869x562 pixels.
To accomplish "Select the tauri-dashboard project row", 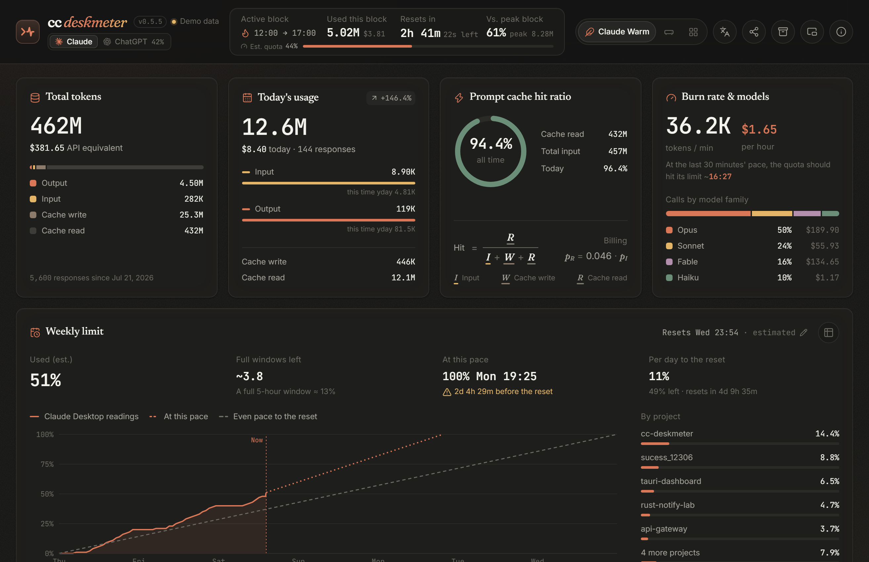I will 740,485.
